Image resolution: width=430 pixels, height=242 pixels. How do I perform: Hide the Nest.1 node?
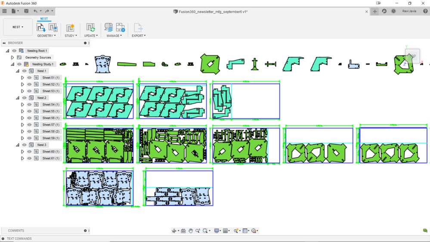coord(25,71)
